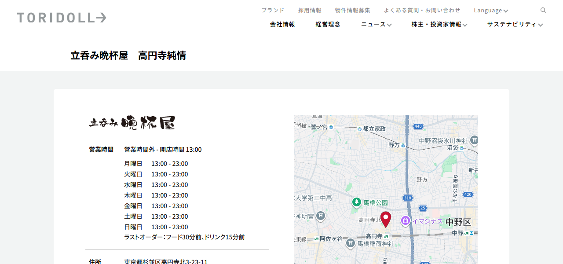This screenshot has height=264, width=563.
Task: Click the 馬橋公園 park marker
Action: pos(357,202)
